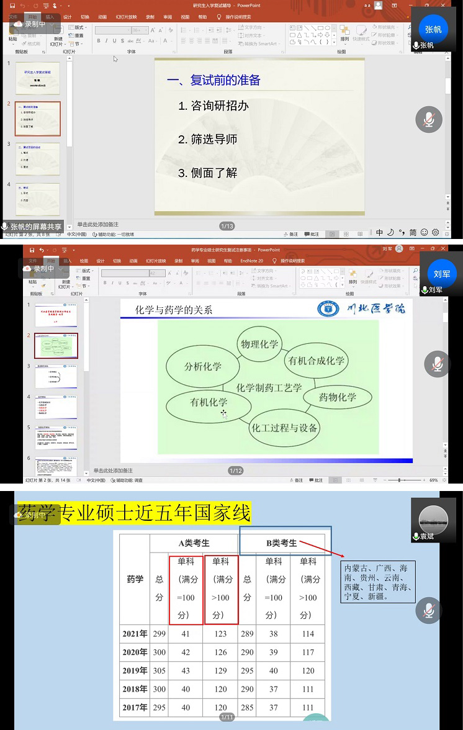
Task: Toggle muted microphone beside 袁斌's shared screen
Action: (429, 610)
